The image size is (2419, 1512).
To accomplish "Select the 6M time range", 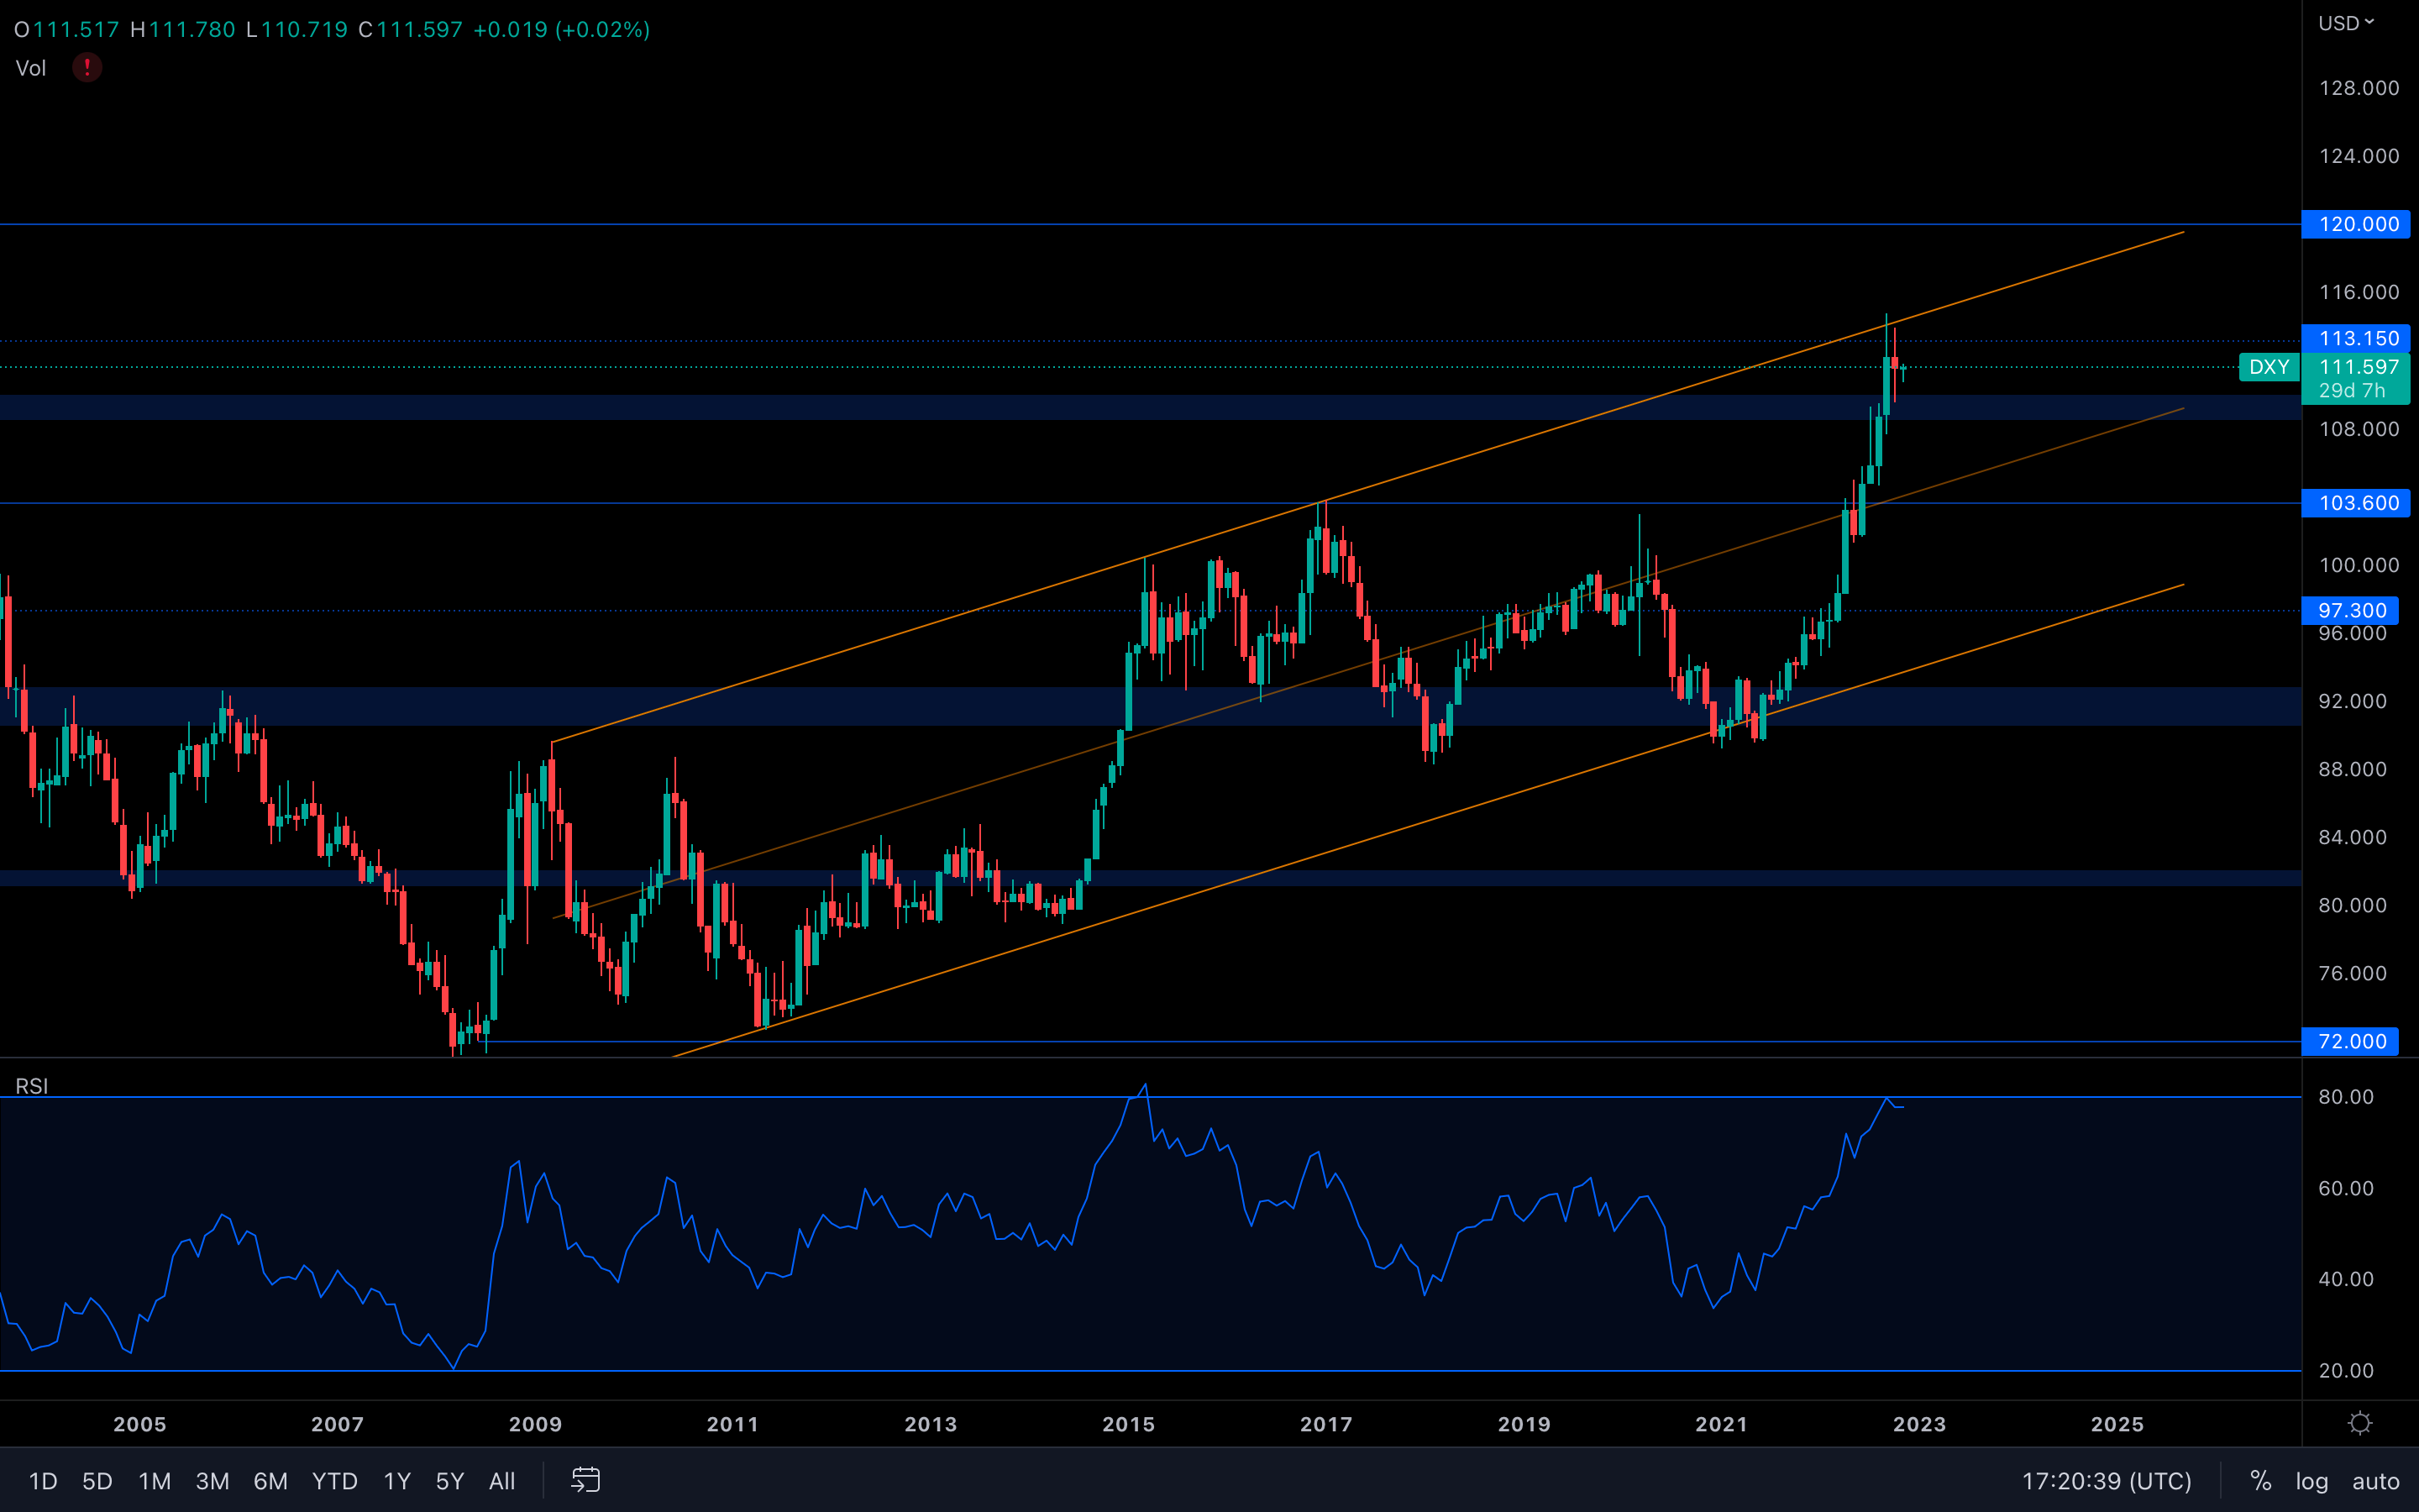I will pos(270,1481).
